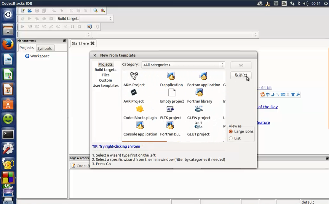Viewport: 329px width, 204px height.
Task: Pick the GLUT project template
Action: 198,129
